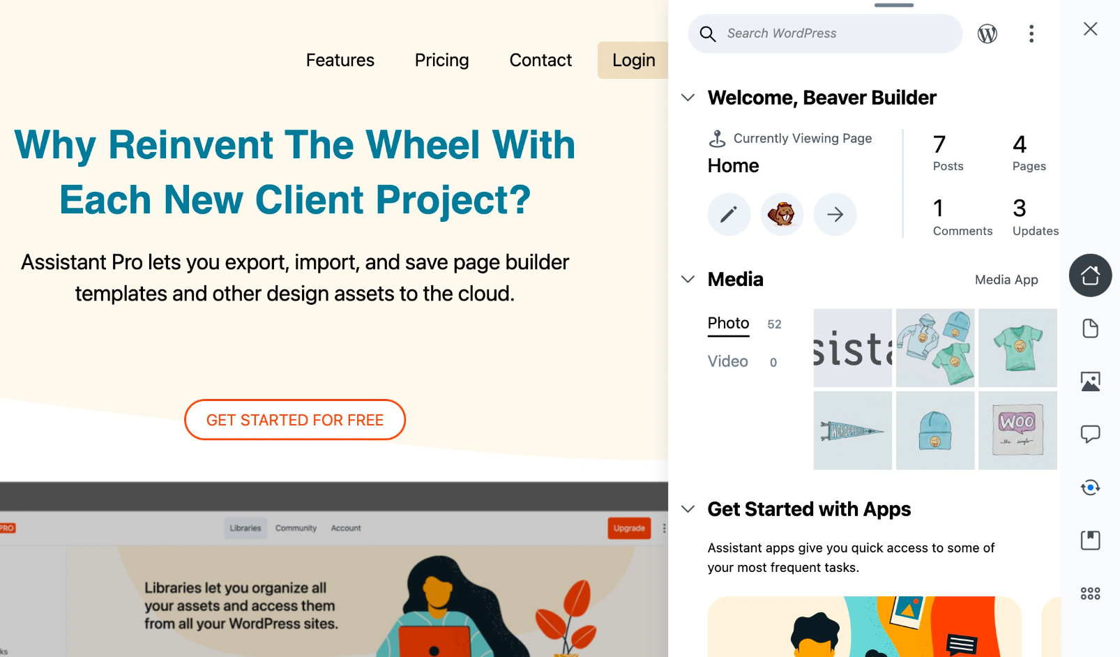Click the pencil edit page icon
The width and height of the screenshot is (1120, 657).
coord(729,214)
